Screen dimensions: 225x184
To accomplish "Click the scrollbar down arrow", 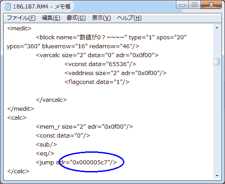I will point(217,176).
